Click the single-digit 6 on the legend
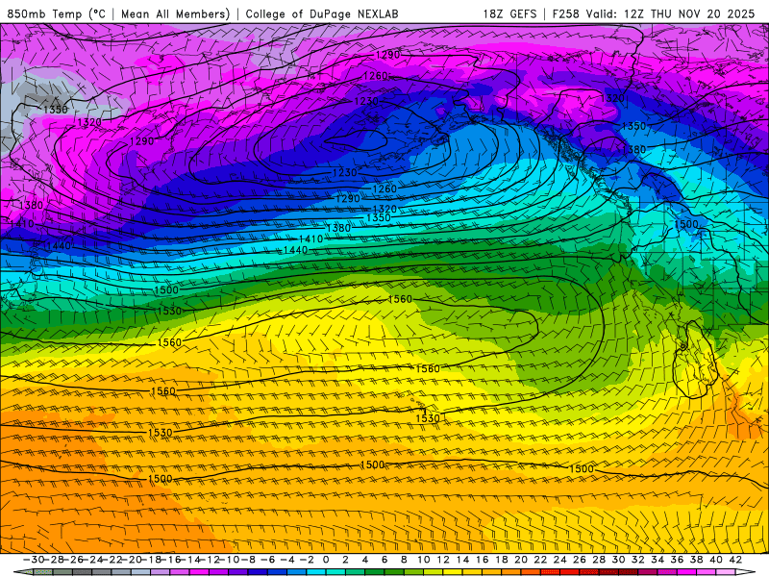The width and height of the screenshot is (769, 577). click(384, 560)
